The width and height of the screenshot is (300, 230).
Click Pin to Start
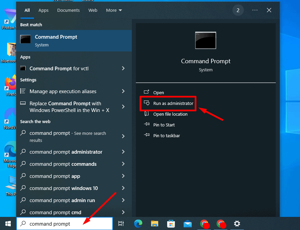tap(164, 125)
